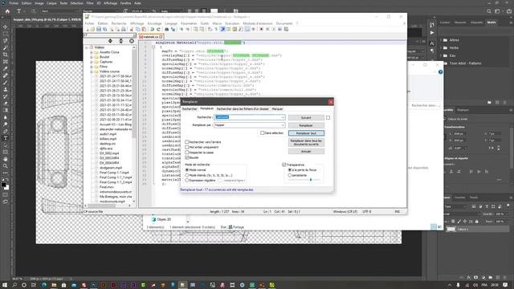Expand the Eau pattern group

441,55
